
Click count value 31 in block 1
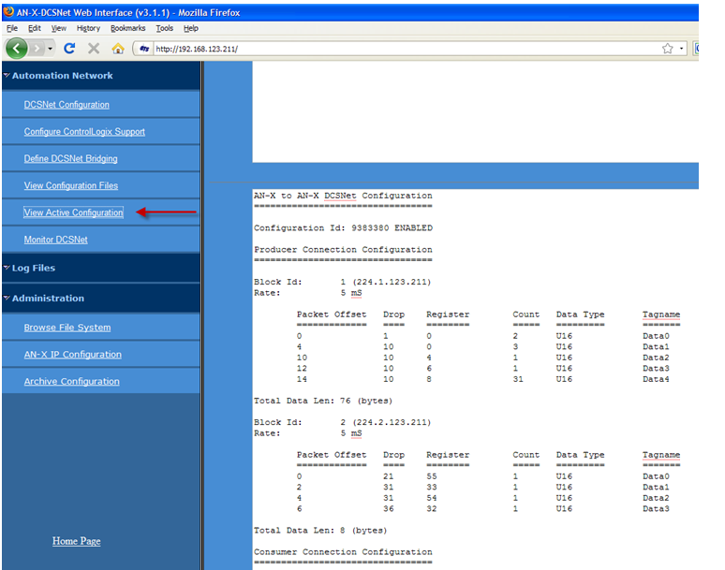(518, 379)
